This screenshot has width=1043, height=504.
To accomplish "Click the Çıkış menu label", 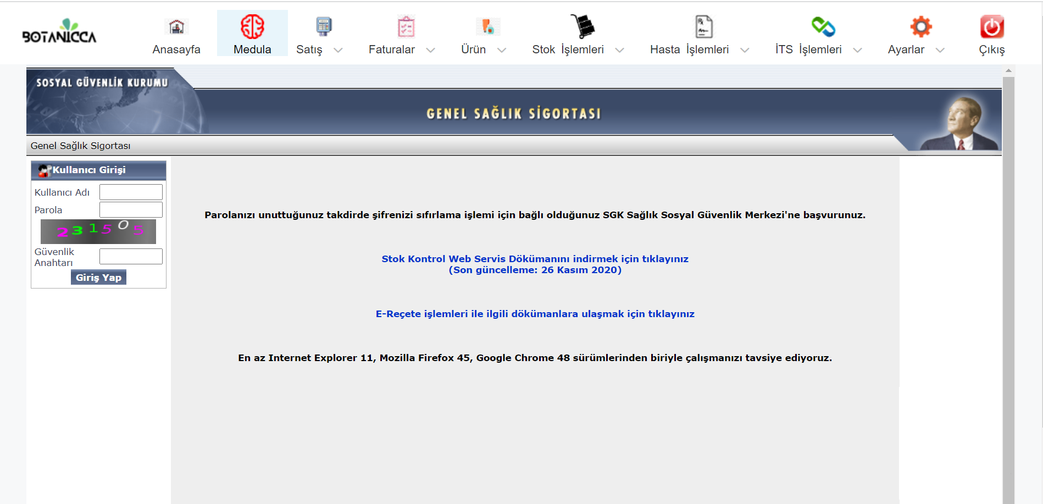I will point(992,49).
